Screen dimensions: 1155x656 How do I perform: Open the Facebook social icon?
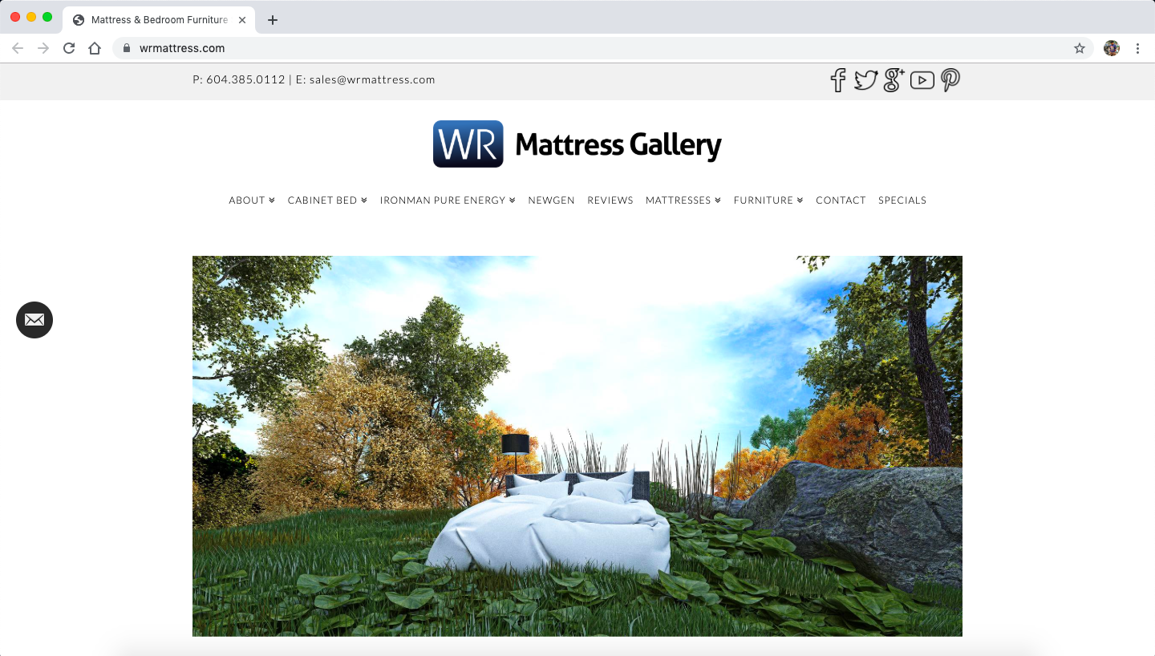click(838, 80)
